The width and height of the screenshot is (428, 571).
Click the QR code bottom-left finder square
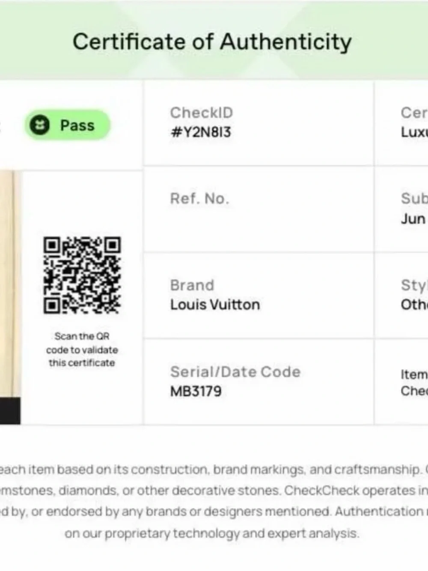point(52,305)
